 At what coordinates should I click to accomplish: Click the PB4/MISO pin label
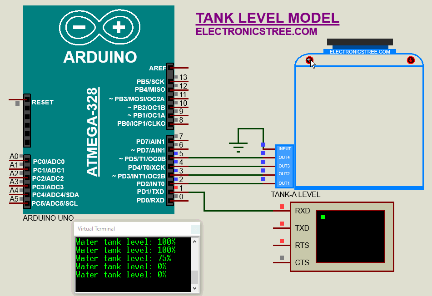[150, 89]
